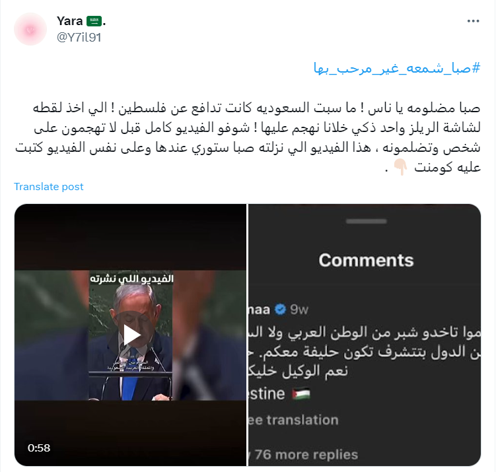
Task: Click the 0:58 video duration badge
Action: tap(38, 448)
